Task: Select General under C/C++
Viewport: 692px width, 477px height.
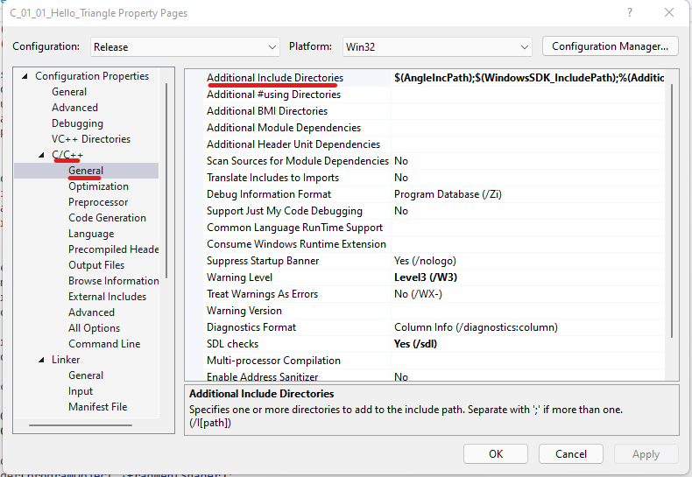Action: 86,171
